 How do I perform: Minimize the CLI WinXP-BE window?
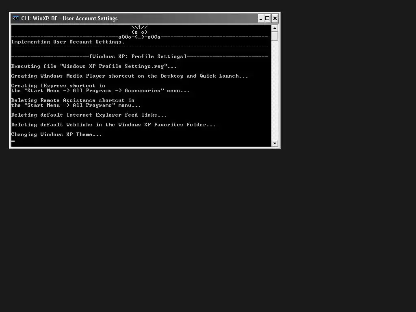coord(261,18)
